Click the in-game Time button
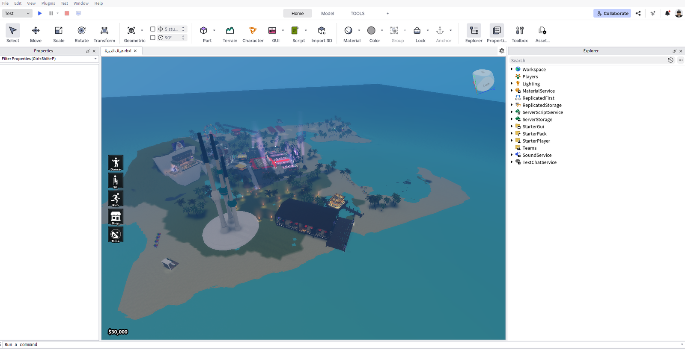The image size is (685, 359). (116, 235)
